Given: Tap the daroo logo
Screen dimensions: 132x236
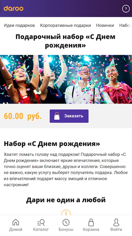Looking at the screenshot, I should (14, 8).
